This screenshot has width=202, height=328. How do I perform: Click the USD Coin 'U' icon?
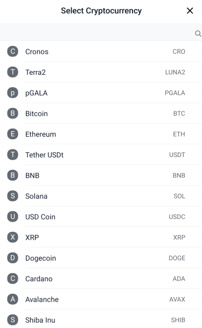(12, 217)
